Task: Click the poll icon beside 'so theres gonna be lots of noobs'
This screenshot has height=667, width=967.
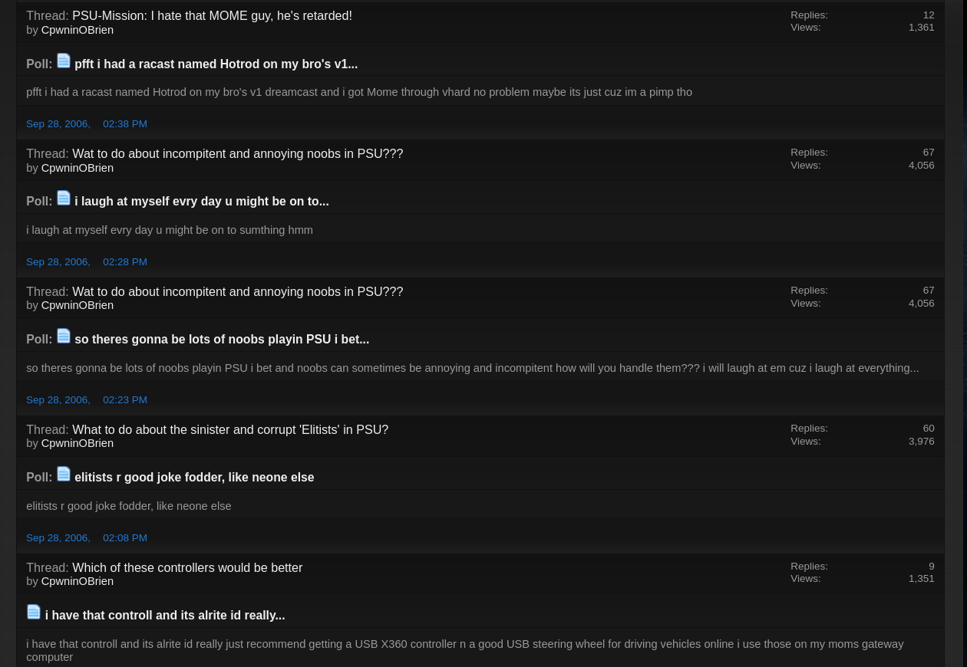Action: tap(64, 336)
